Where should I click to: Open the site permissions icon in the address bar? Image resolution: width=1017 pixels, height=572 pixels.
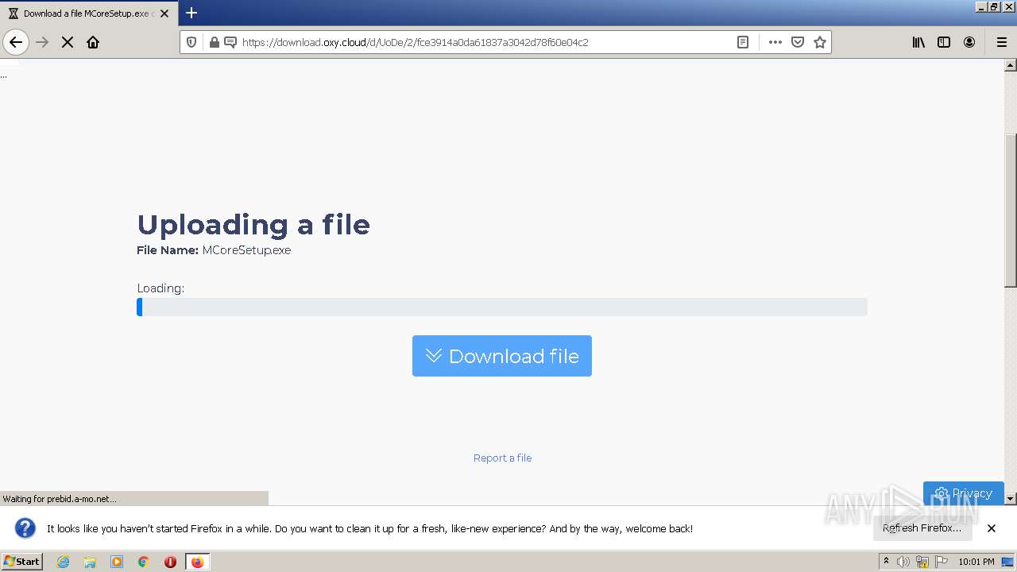(230, 42)
